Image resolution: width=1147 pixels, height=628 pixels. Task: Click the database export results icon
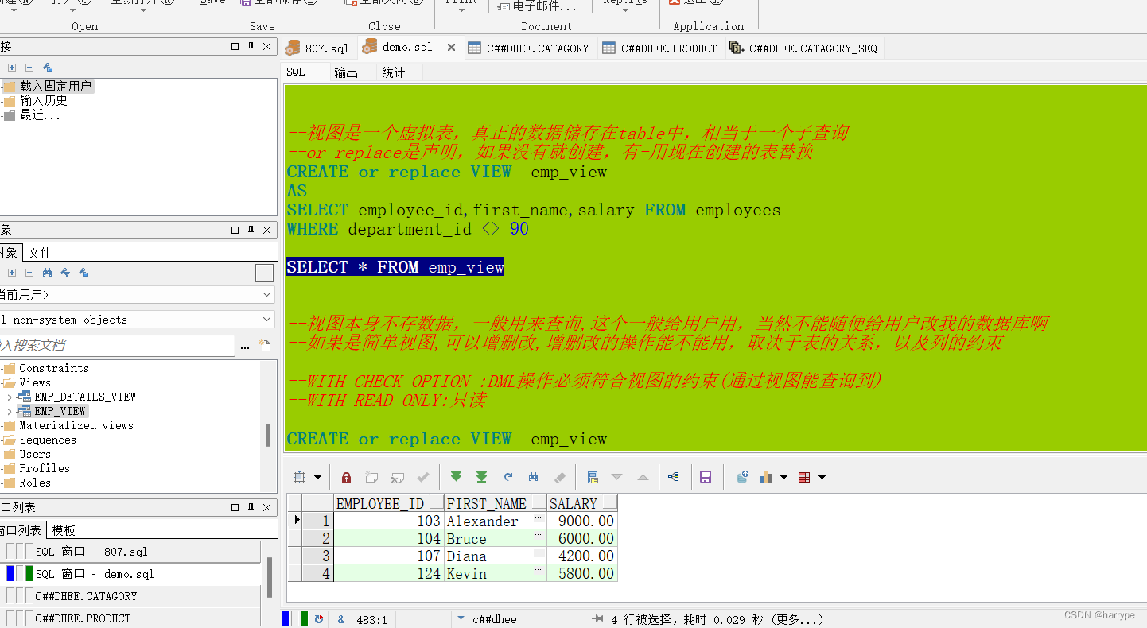[x=742, y=477]
